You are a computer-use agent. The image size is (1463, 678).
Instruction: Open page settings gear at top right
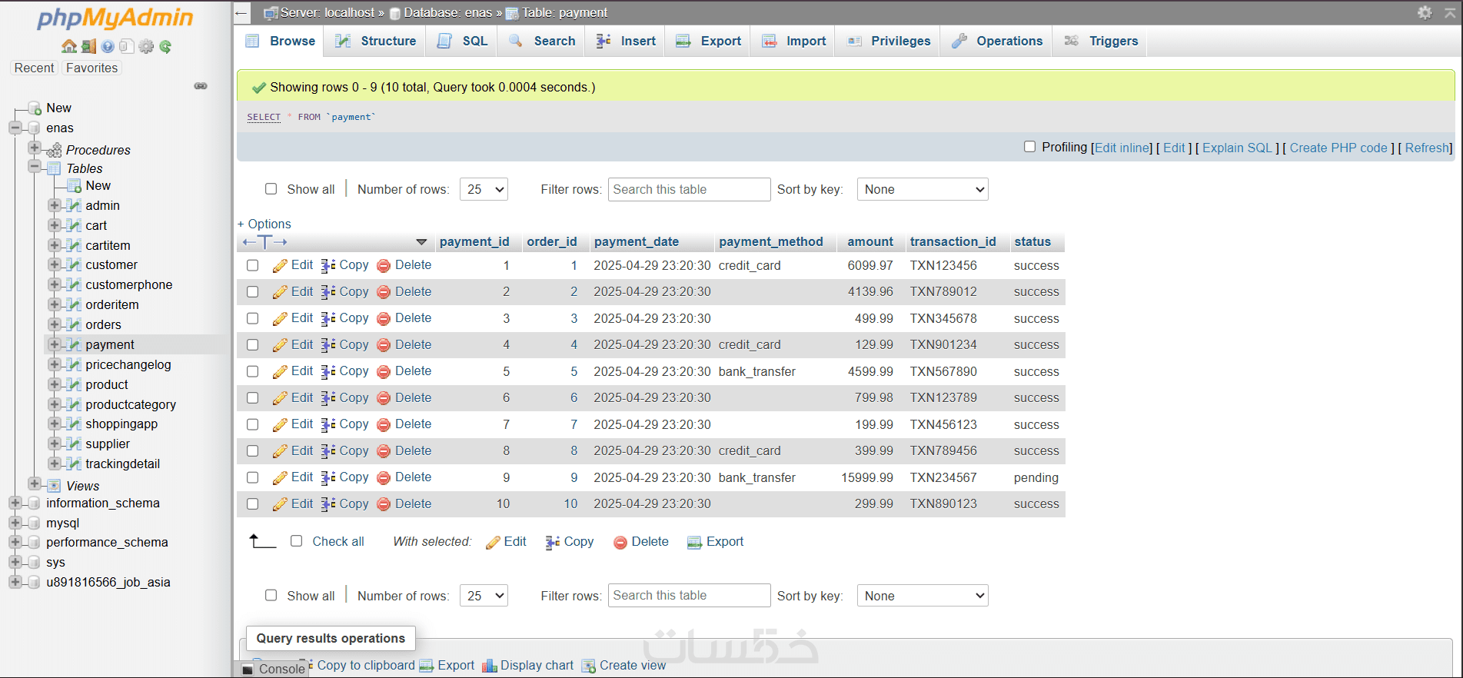click(x=1425, y=12)
